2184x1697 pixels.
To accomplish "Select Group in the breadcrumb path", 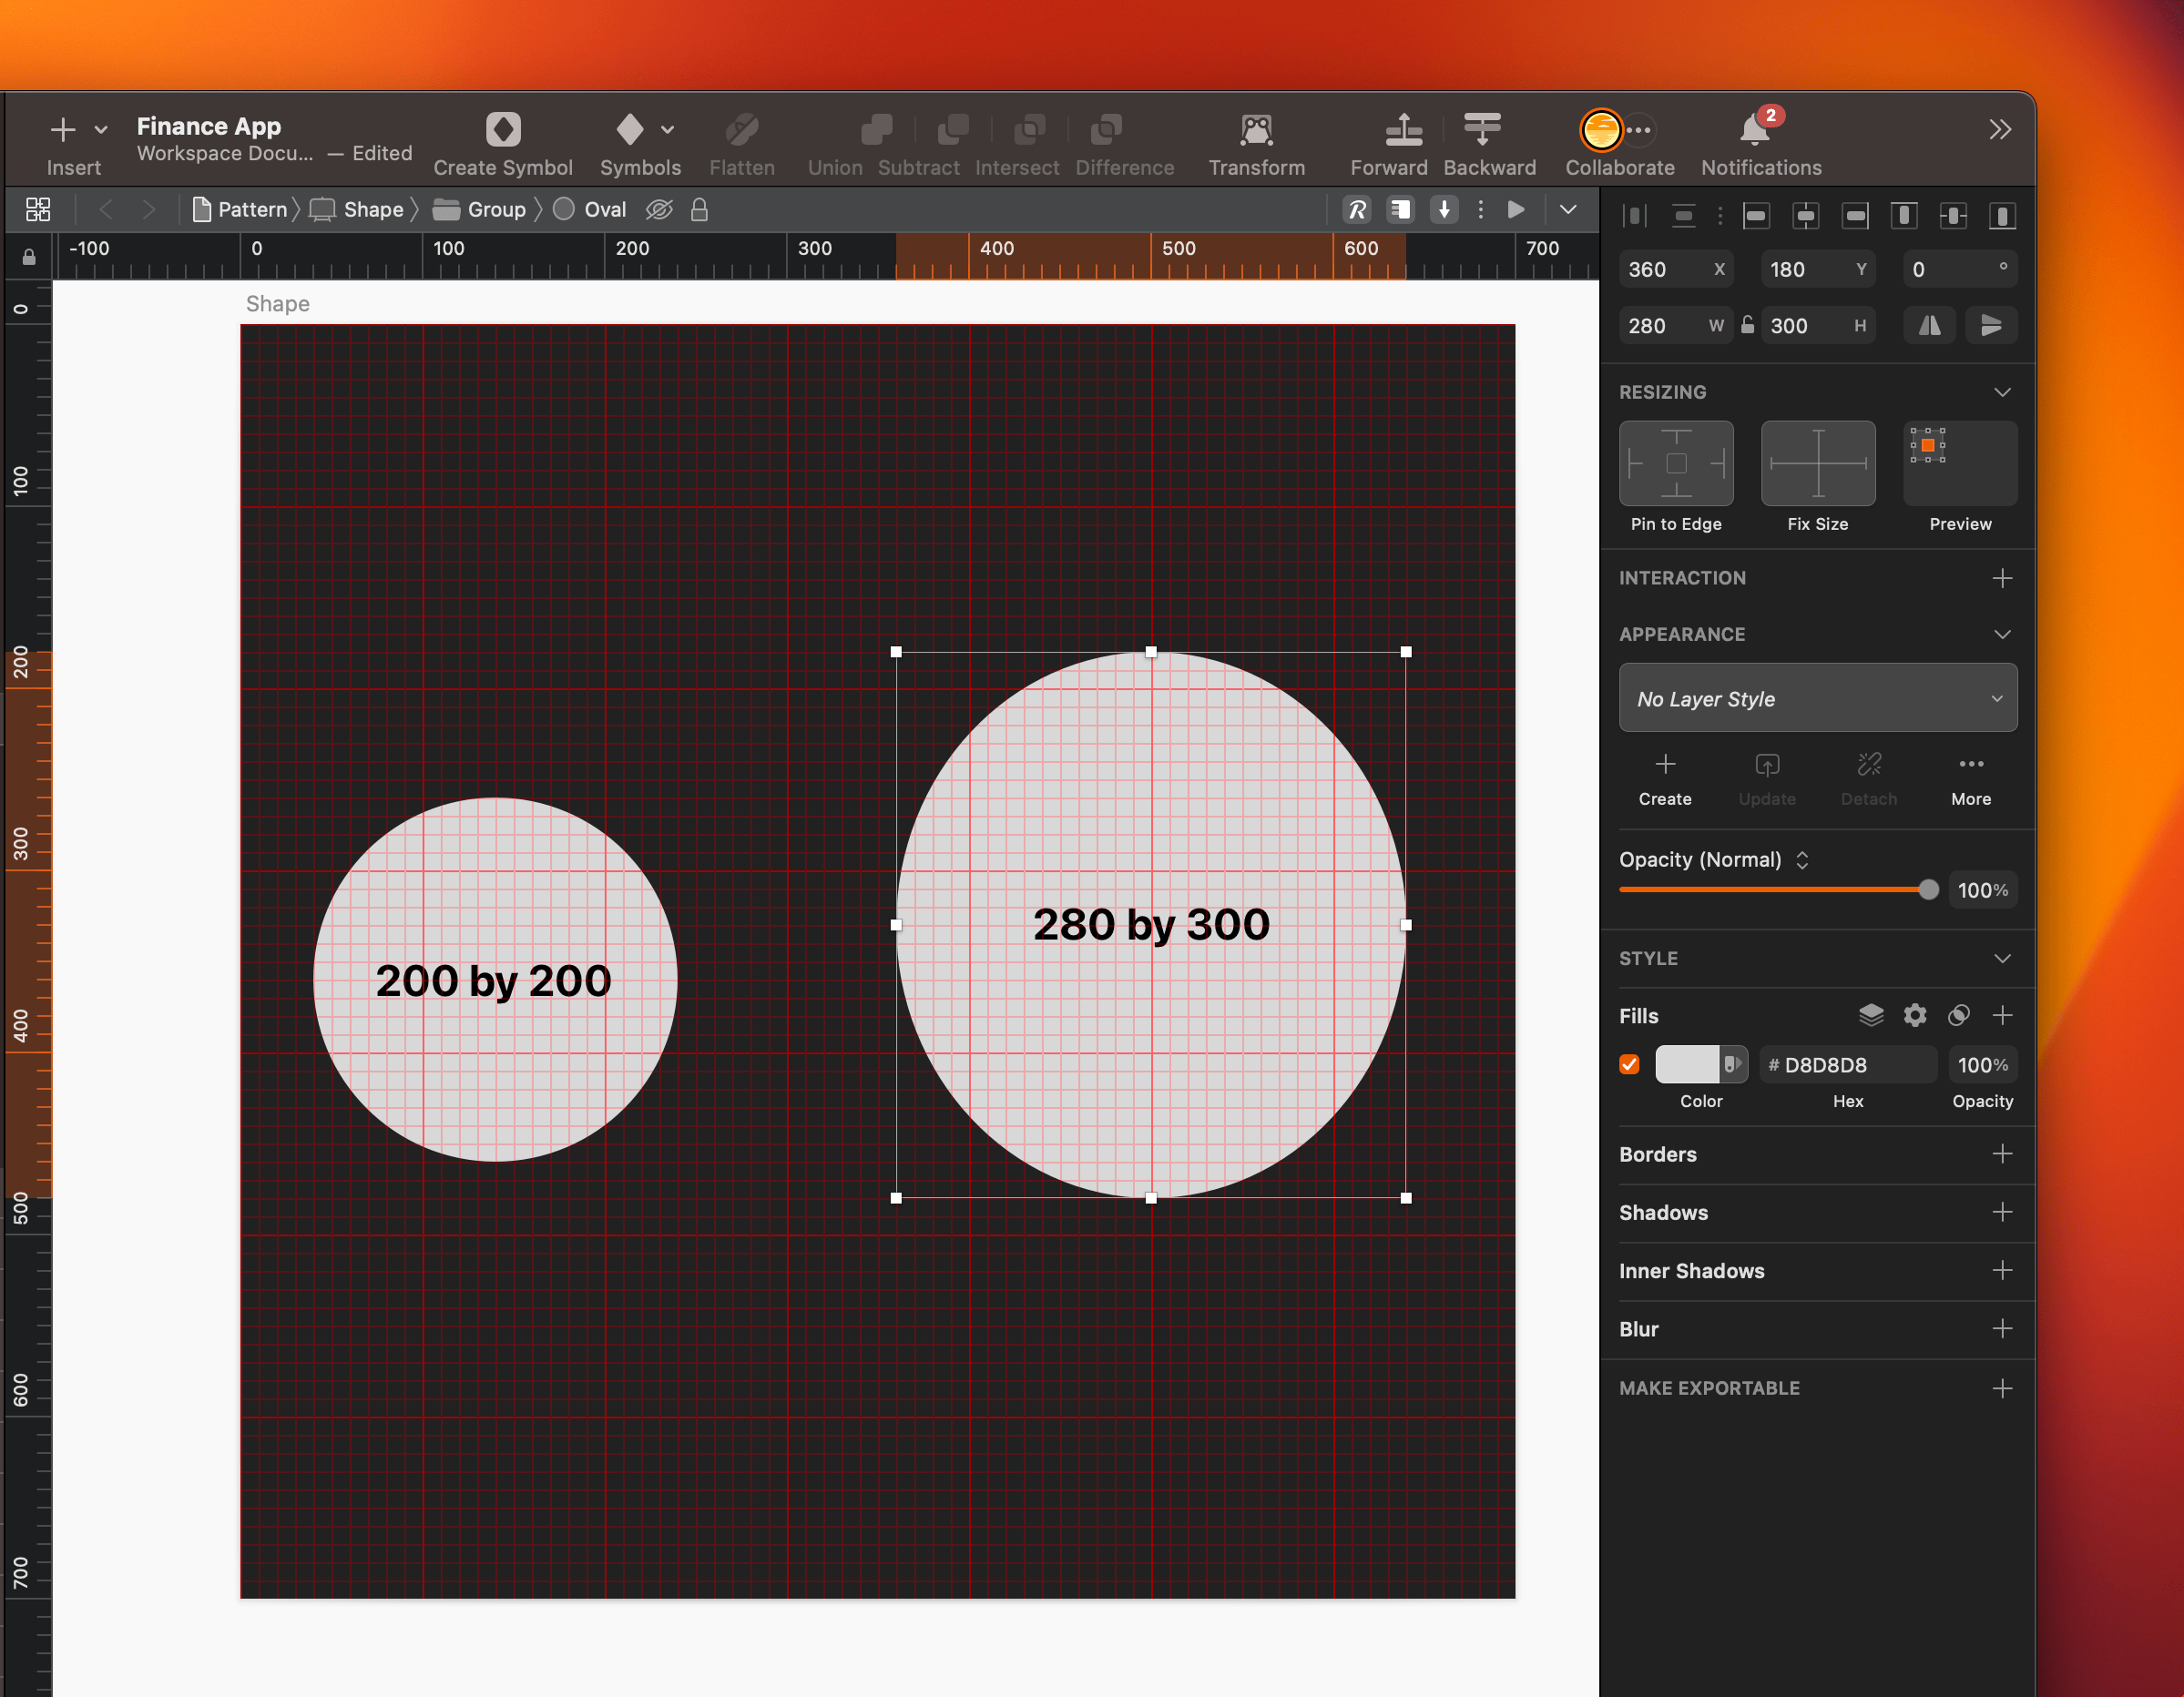I will coord(496,210).
